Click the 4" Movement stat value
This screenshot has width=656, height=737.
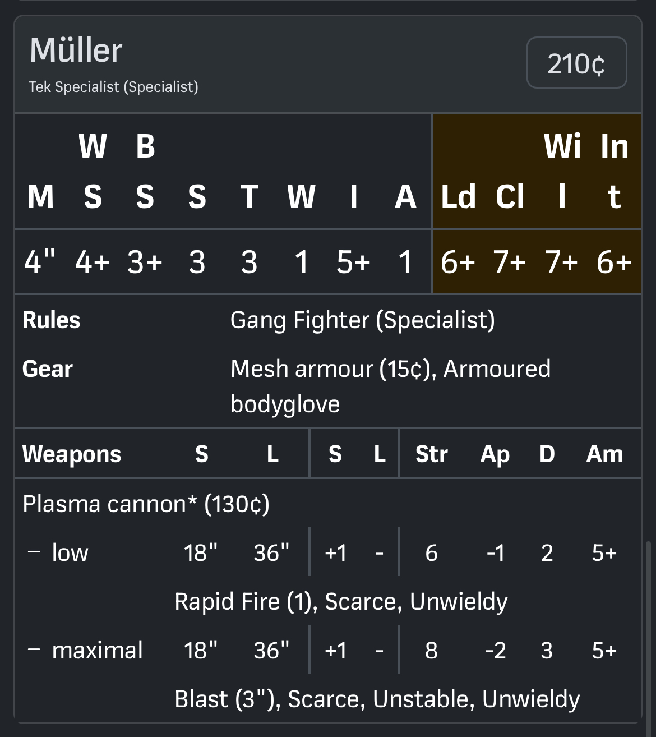(x=40, y=262)
